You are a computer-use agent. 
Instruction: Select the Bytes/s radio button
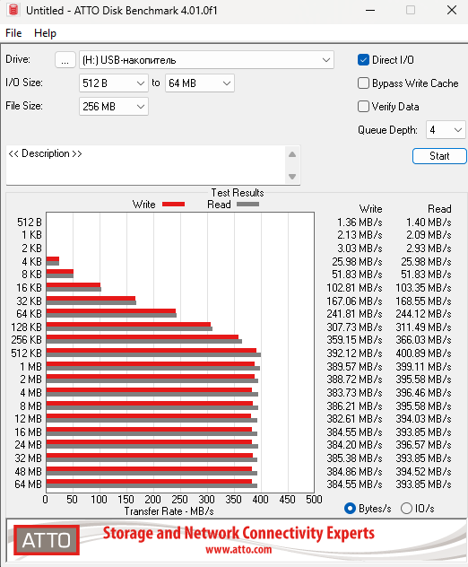(350, 509)
